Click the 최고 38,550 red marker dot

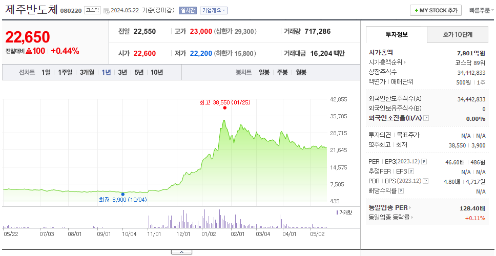[x=224, y=108]
